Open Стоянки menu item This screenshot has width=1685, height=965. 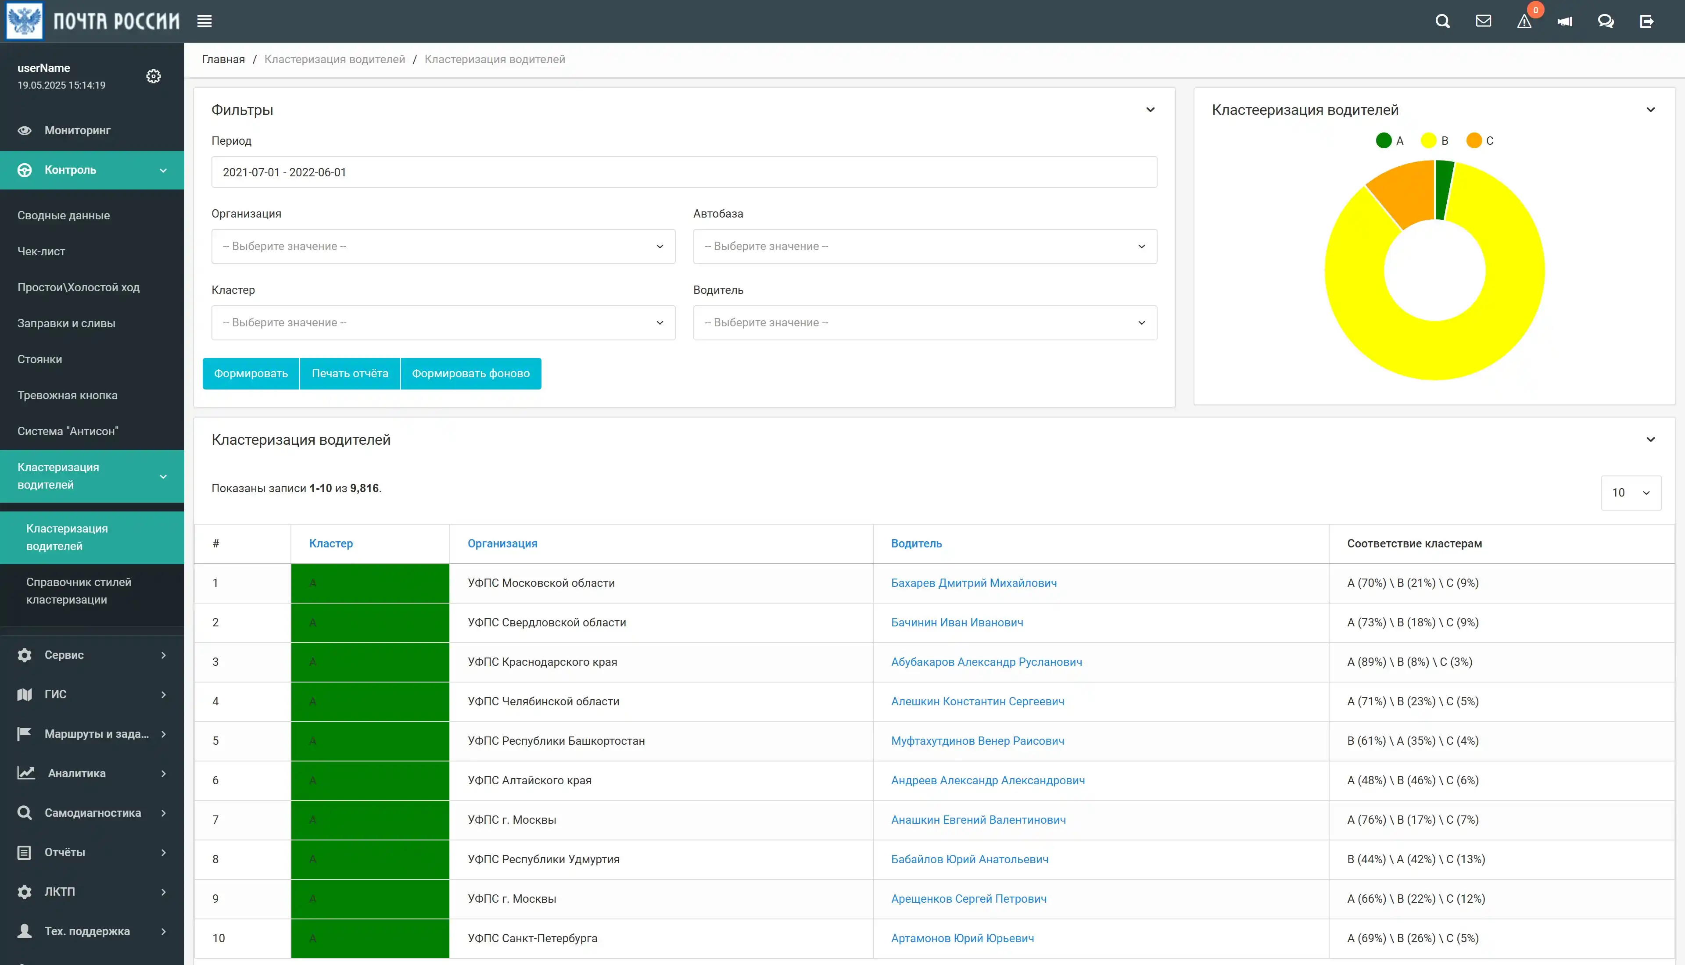point(40,359)
